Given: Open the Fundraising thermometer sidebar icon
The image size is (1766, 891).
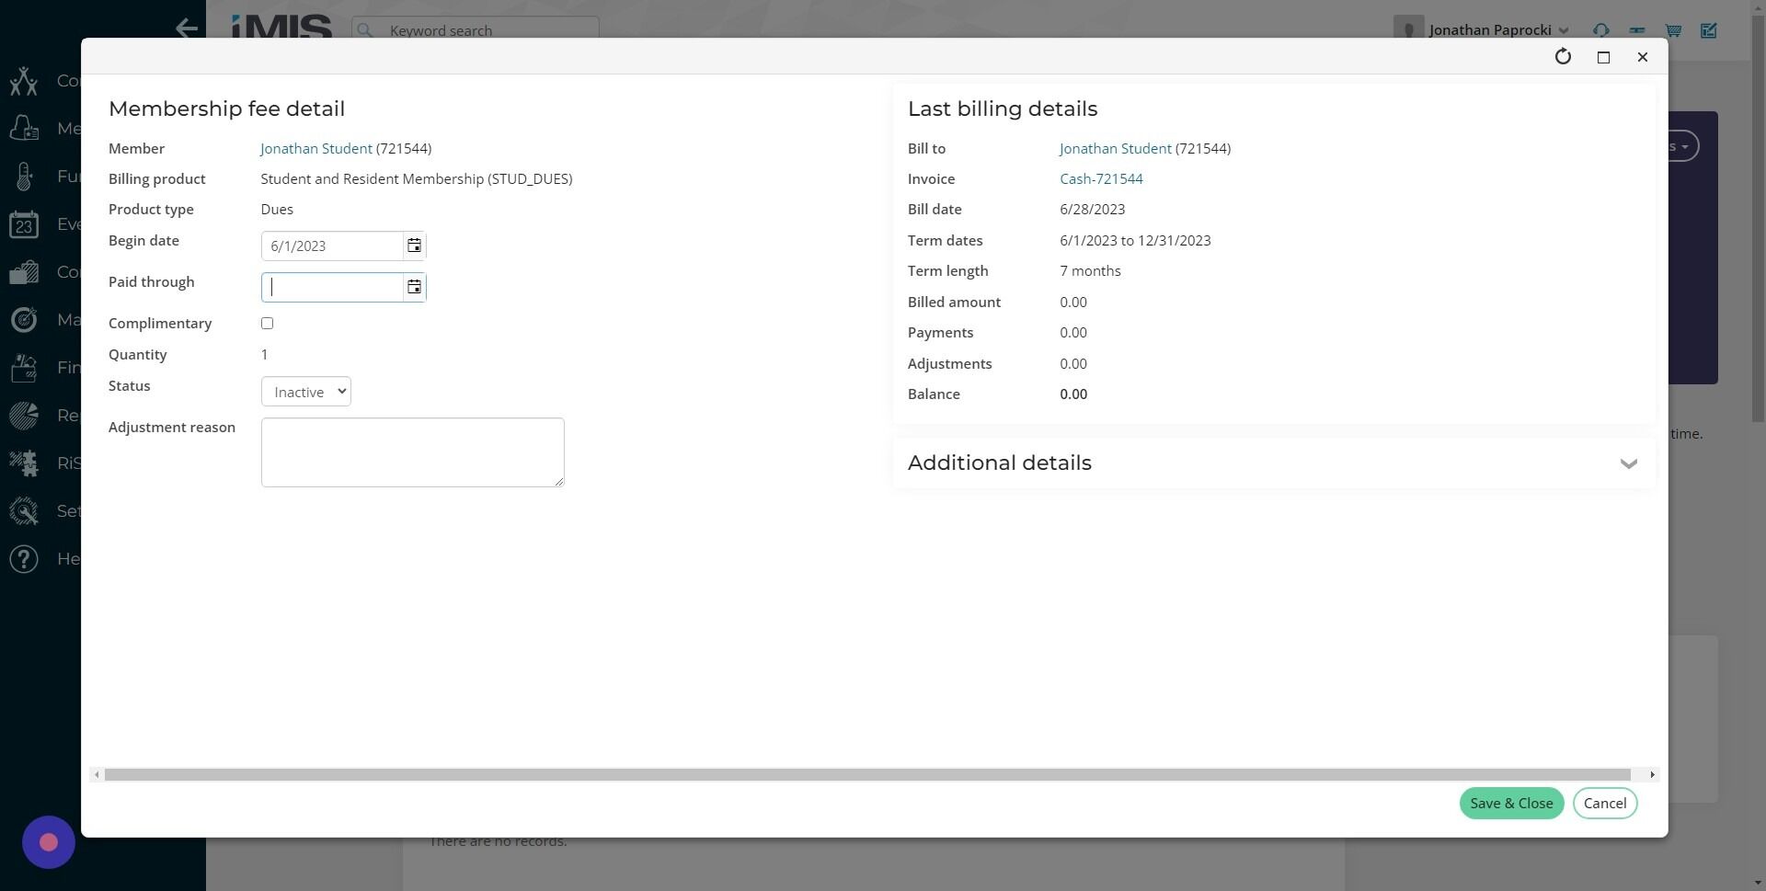Looking at the screenshot, I should pos(24,177).
